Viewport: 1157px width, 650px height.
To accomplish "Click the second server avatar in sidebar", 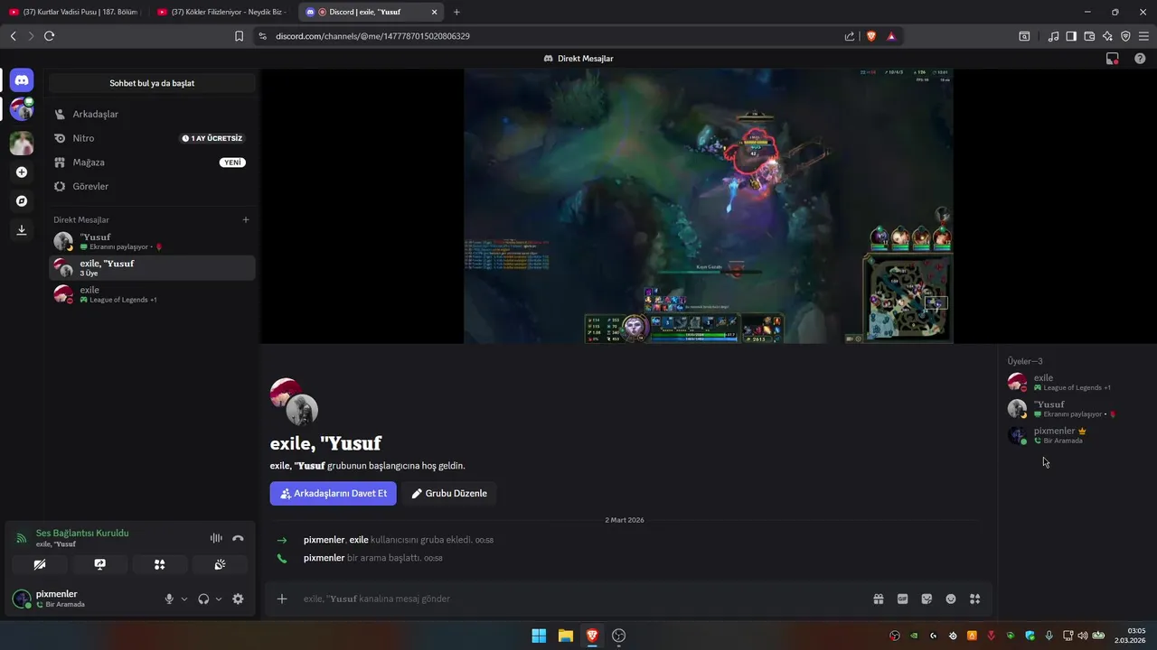I will [22, 109].
